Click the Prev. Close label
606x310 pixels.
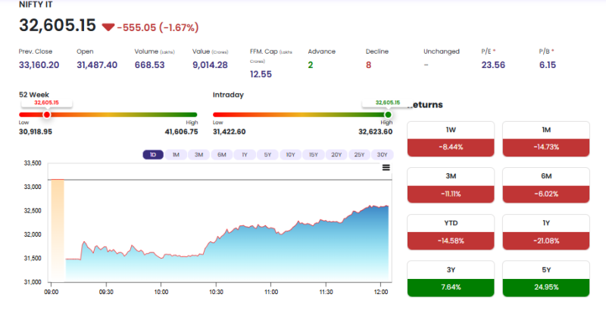click(35, 51)
